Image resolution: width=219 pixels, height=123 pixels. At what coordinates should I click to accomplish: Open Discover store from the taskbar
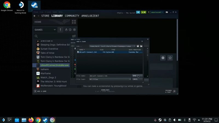point(17,120)
